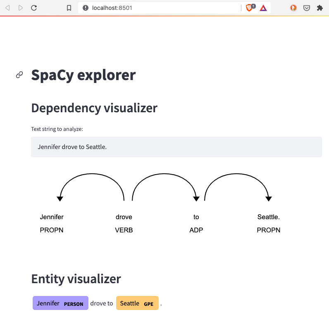Click the browser back navigation arrow
The height and width of the screenshot is (336, 329).
point(7,7)
